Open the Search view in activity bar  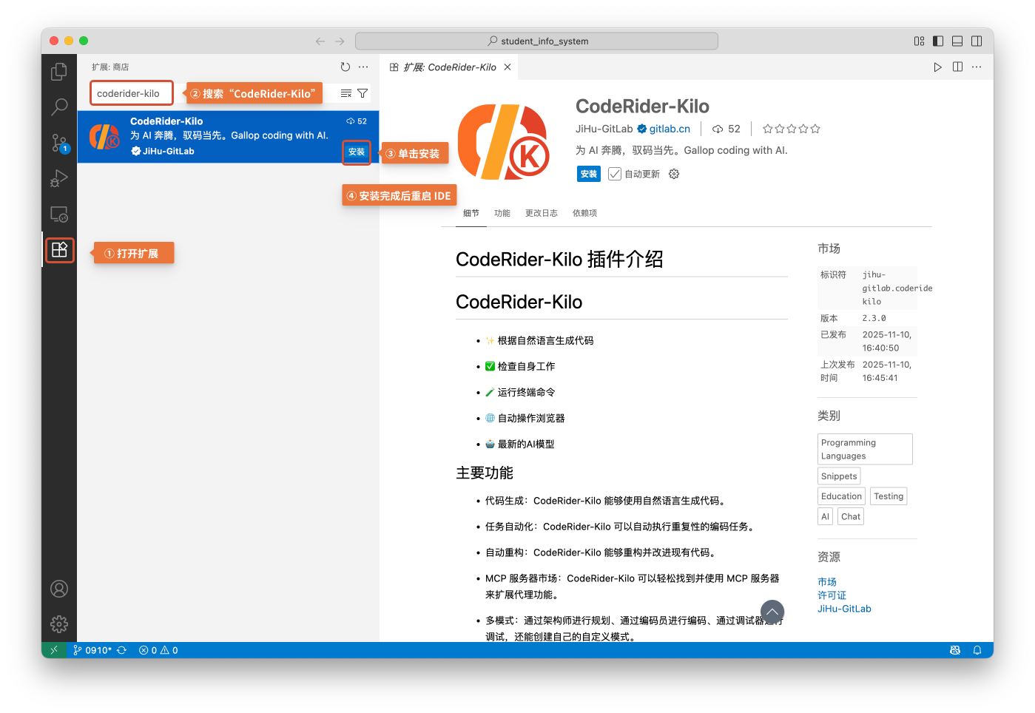pyautogui.click(x=59, y=107)
